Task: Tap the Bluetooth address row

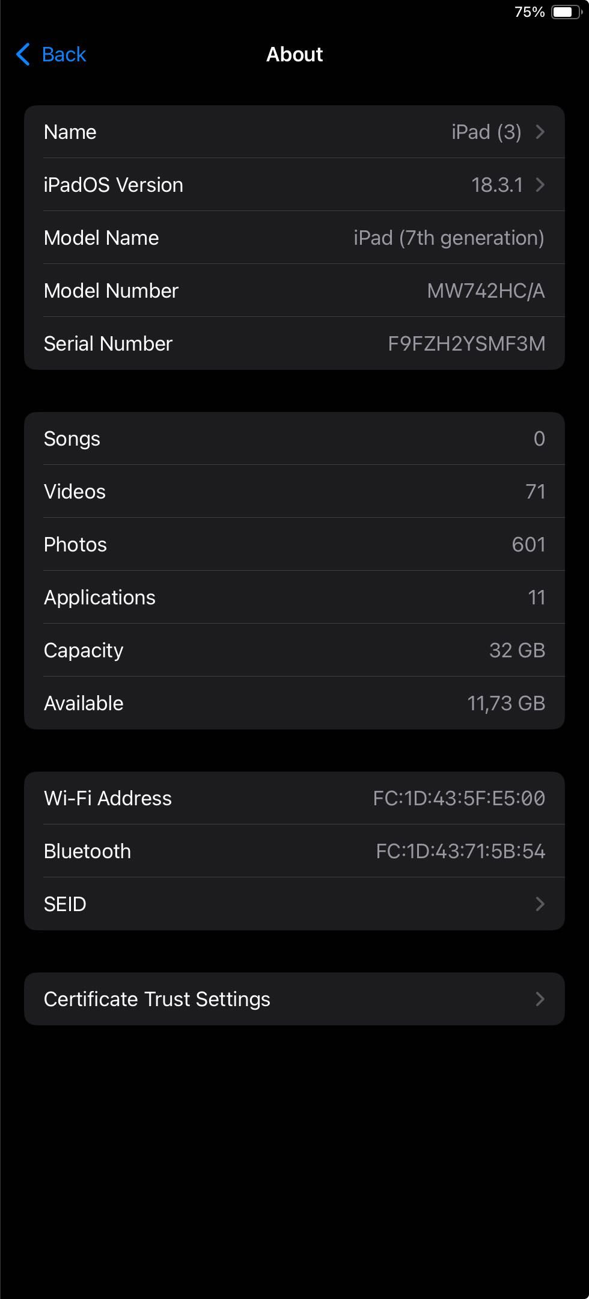Action: pyautogui.click(x=294, y=851)
